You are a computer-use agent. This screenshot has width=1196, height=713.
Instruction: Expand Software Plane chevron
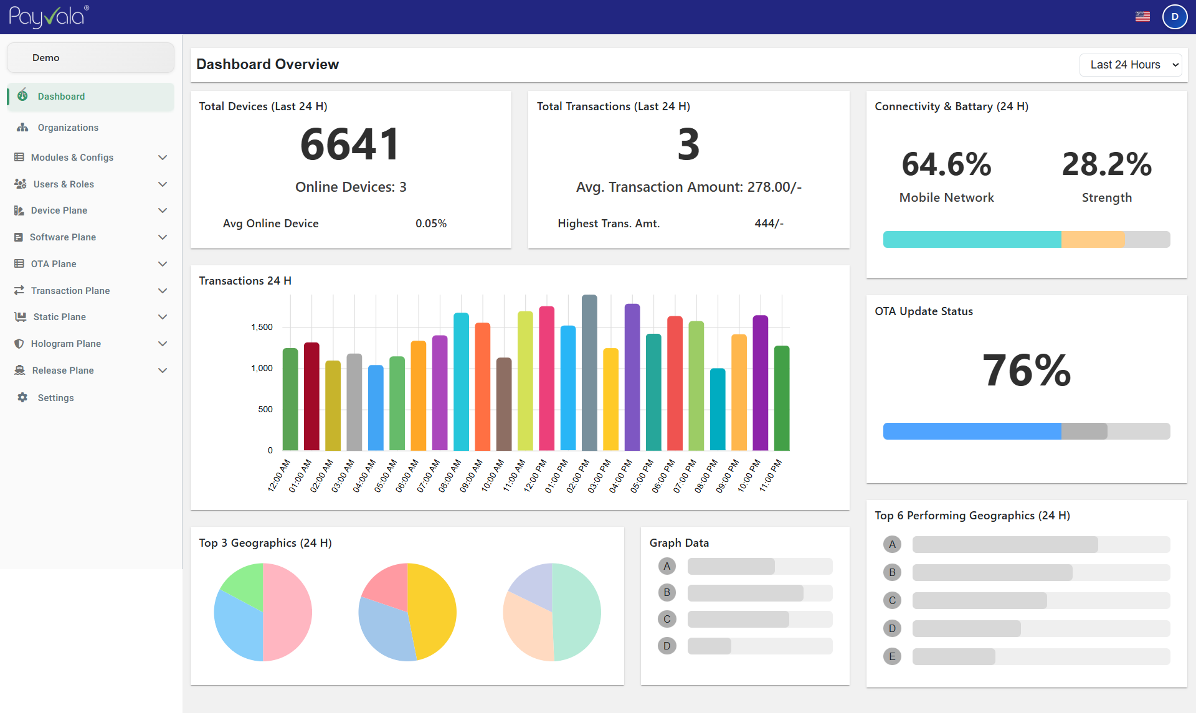click(163, 237)
